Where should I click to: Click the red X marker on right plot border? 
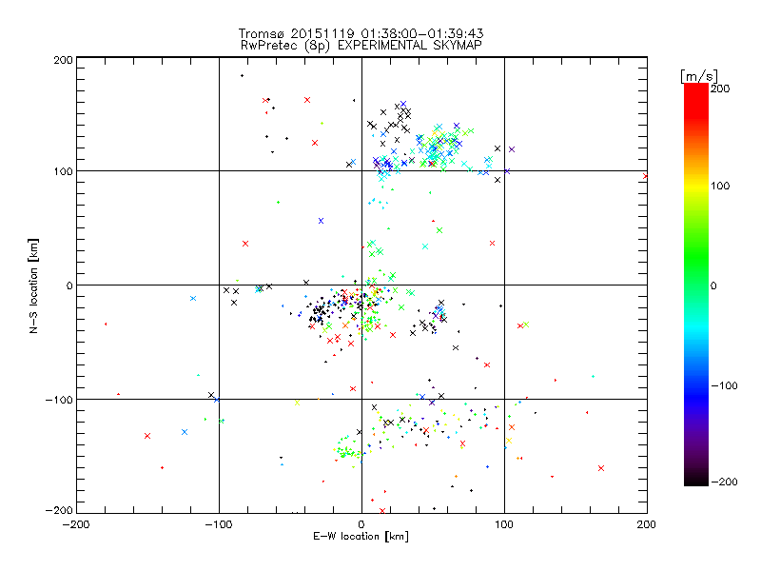tap(645, 176)
